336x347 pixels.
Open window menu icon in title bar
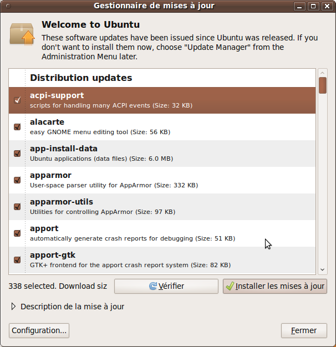click(8, 6)
